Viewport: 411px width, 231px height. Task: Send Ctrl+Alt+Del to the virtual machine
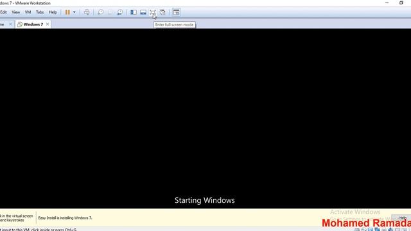click(87, 12)
